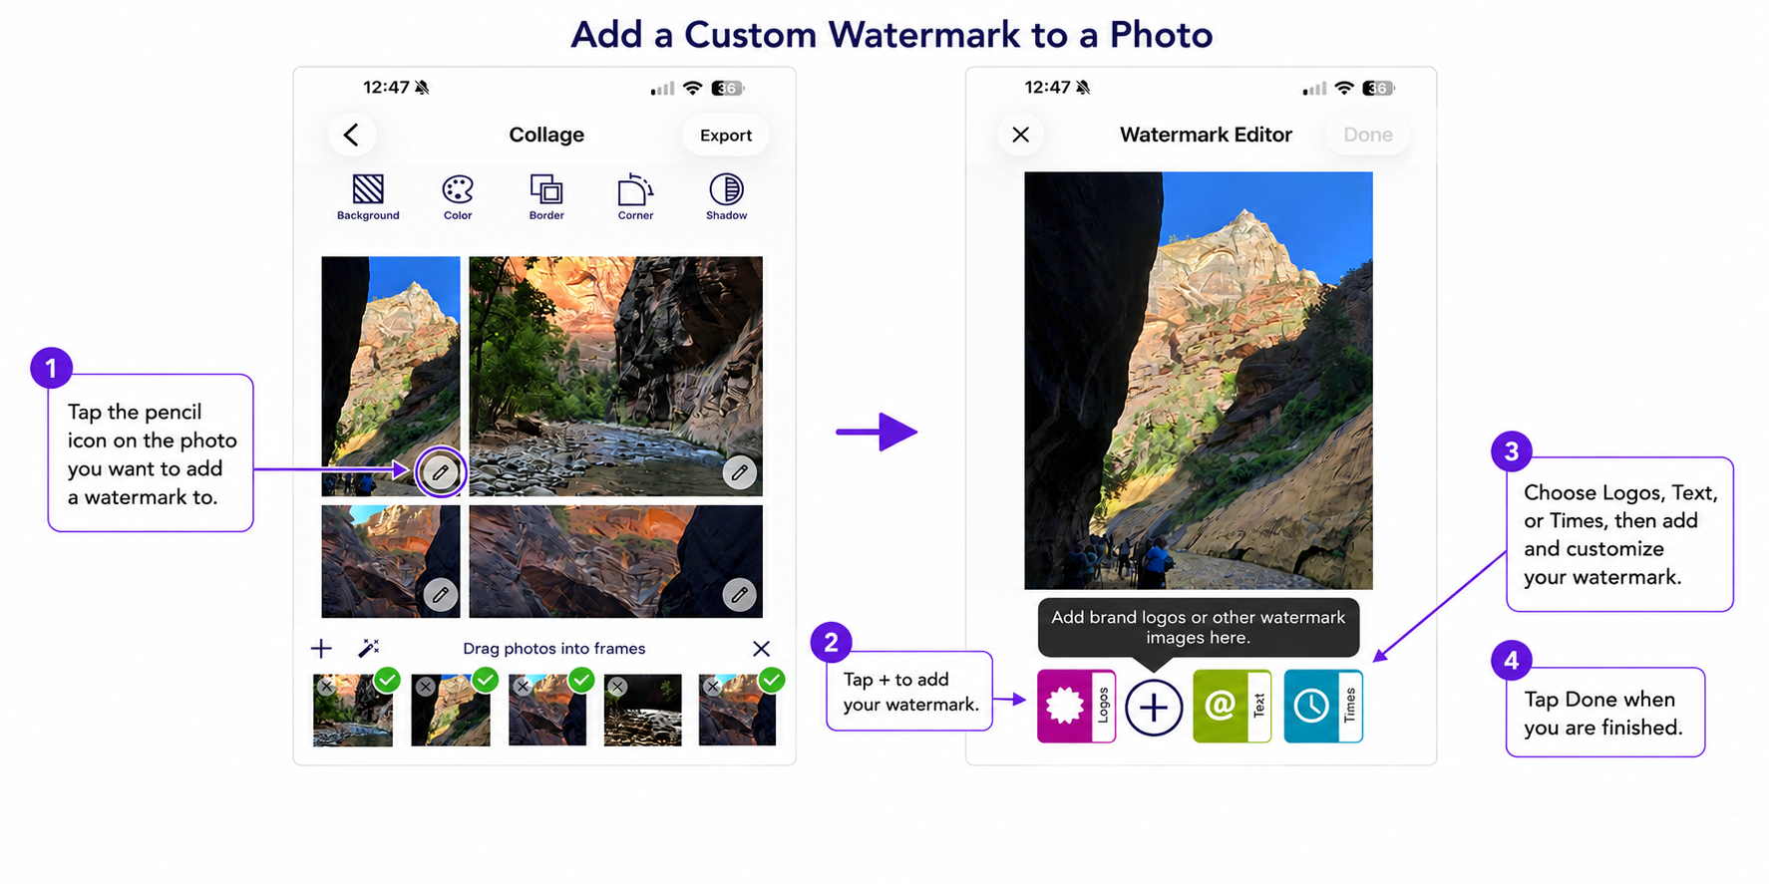The width and height of the screenshot is (1769, 884).
Task: Tap pencil icon on top-right river photo
Action: point(739,472)
